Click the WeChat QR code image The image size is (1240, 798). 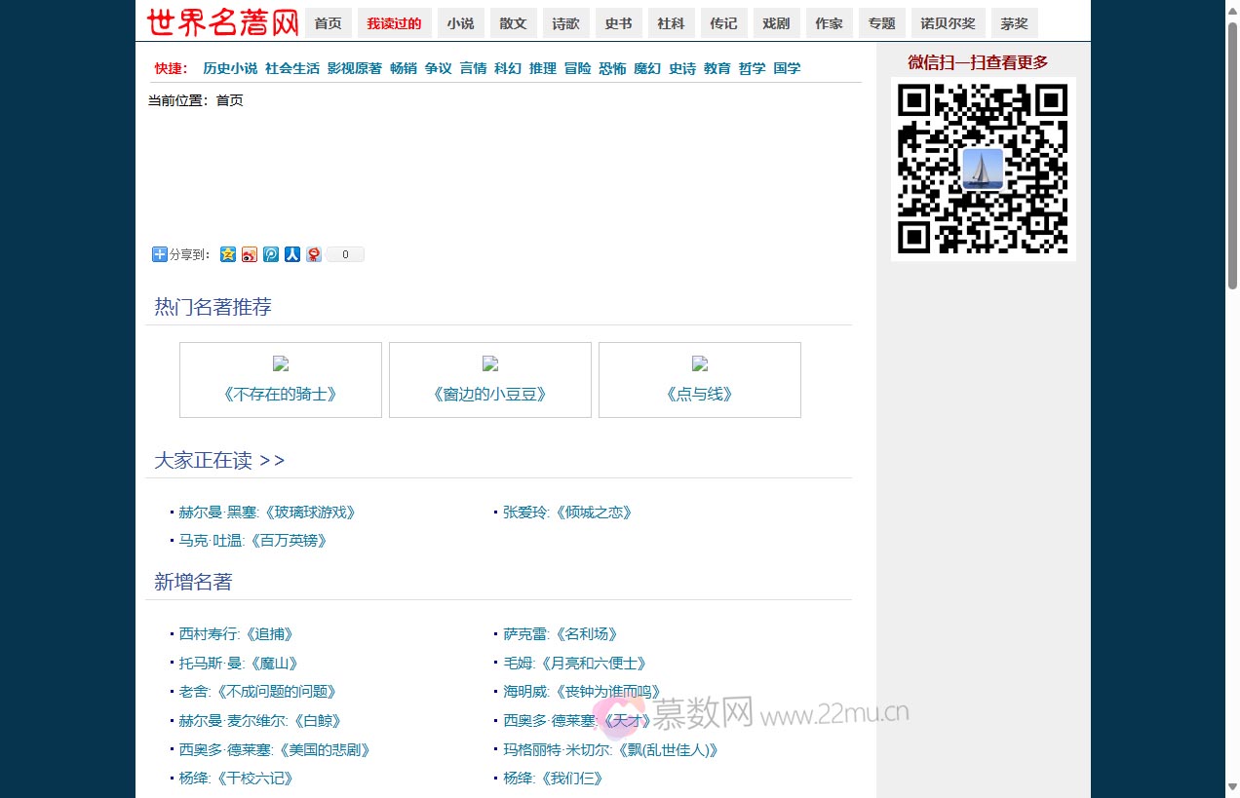pyautogui.click(x=983, y=169)
